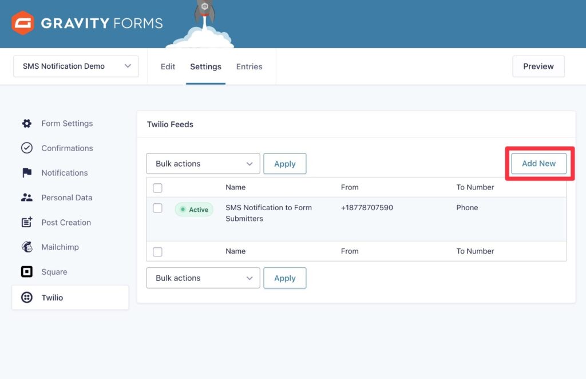Click the Personal Data people icon
The width and height of the screenshot is (586, 379).
tap(27, 198)
